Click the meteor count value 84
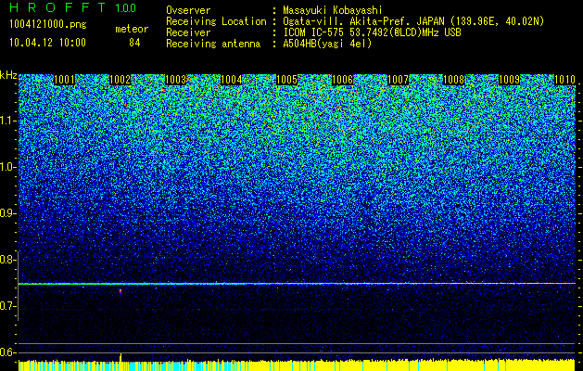 point(134,43)
